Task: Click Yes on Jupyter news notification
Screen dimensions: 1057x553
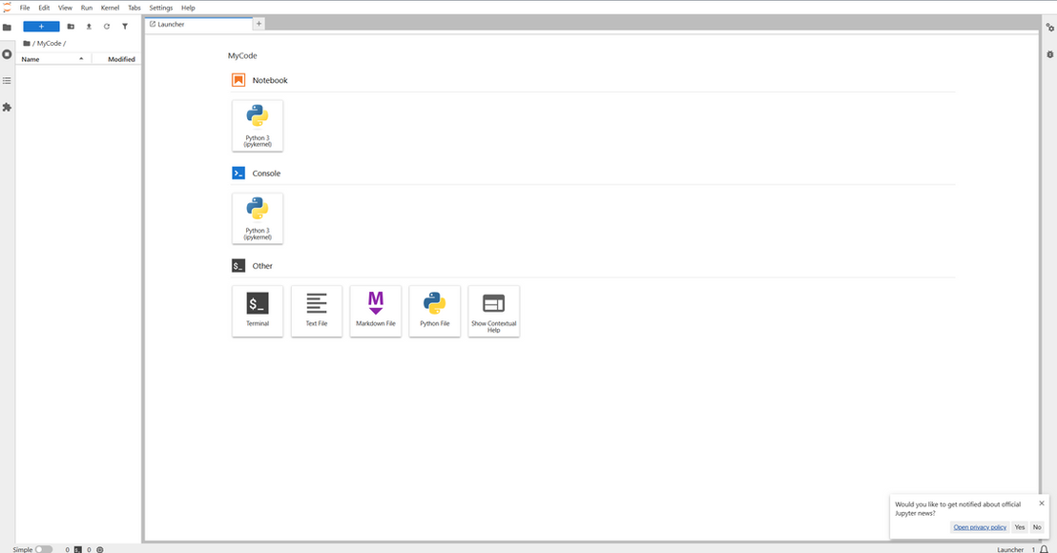Action: coord(1019,527)
